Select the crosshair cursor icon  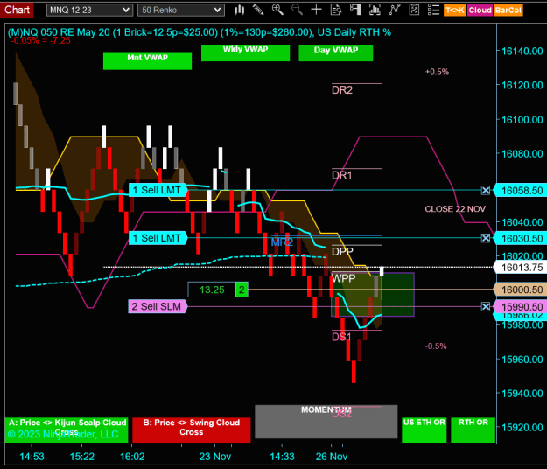(316, 10)
